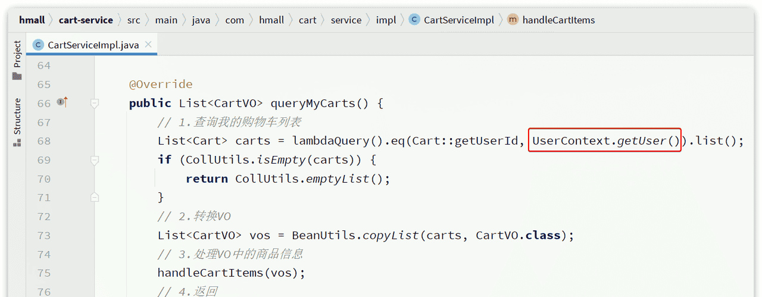Image resolution: width=762 pixels, height=297 pixels.
Task: Click the class icon beside CartServiceImpl in the breadcrumb
Action: click(414, 20)
